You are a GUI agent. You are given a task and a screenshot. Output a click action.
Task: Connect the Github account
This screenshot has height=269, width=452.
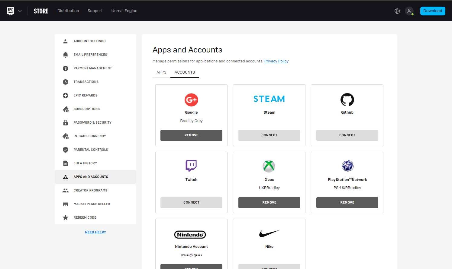point(347,135)
